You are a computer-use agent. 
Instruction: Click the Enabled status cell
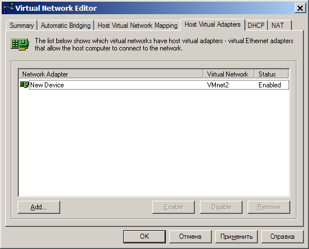270,85
